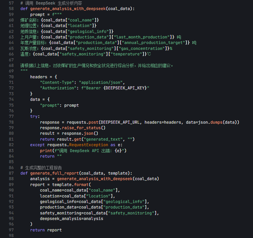This screenshot has width=253, height=238.
Task: Click the geological_info= argument on line 92
Action: 95,202
